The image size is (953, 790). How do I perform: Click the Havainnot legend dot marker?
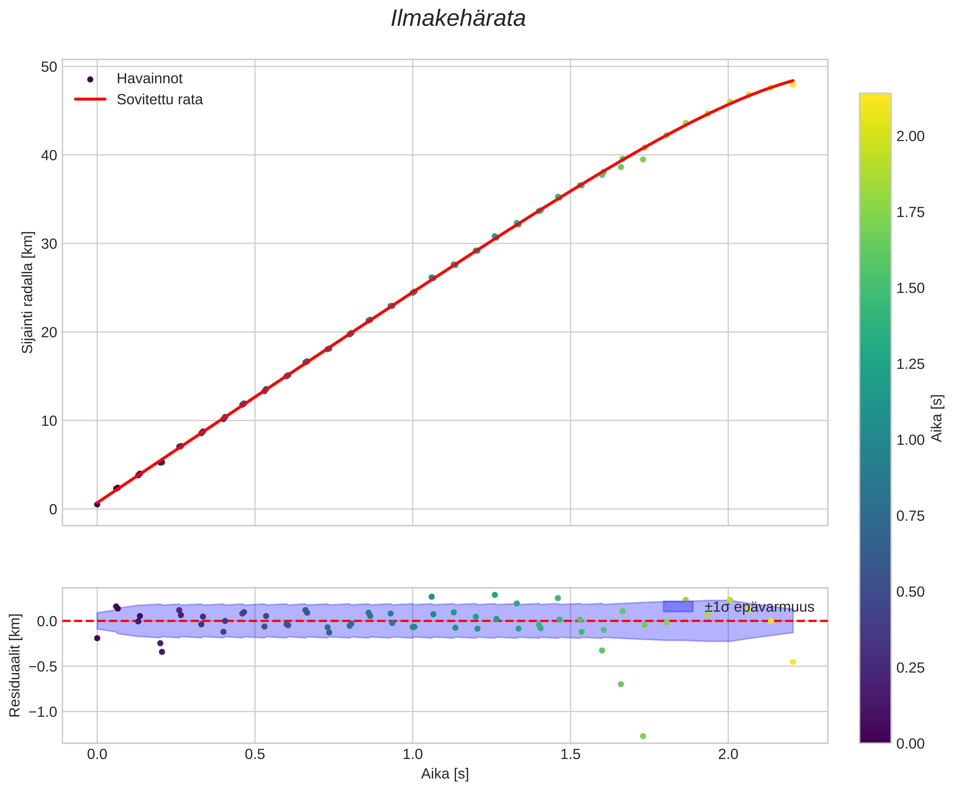tap(90, 79)
